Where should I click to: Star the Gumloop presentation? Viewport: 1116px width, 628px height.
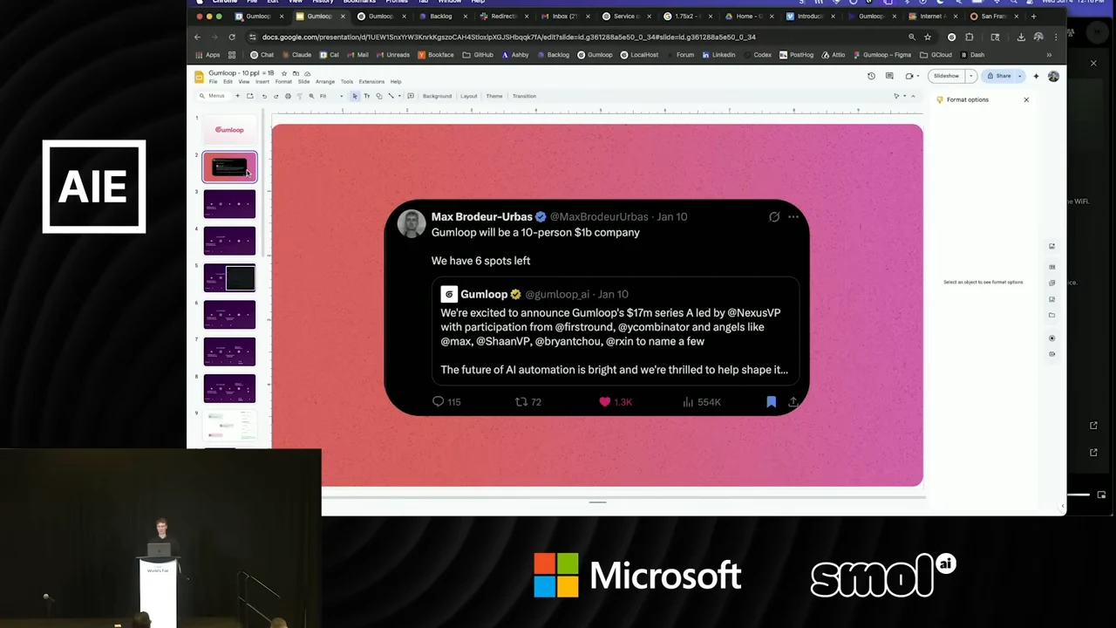284,73
